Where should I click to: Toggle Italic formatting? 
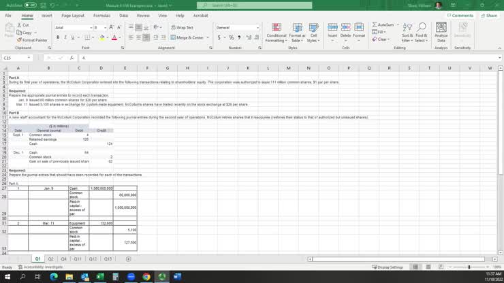tap(65, 37)
